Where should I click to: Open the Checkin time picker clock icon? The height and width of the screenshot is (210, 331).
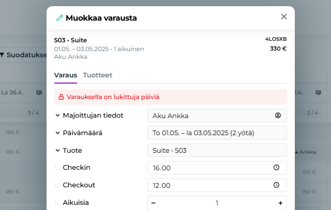(x=276, y=168)
